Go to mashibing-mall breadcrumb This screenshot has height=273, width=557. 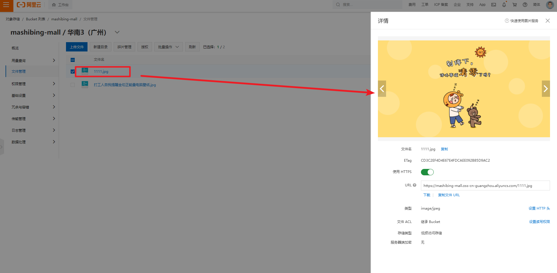tap(64, 19)
